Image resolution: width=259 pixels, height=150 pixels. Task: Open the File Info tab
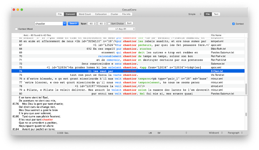coord(126,14)
